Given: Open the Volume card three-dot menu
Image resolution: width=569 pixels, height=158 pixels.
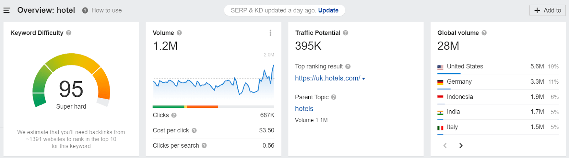Looking at the screenshot, I should (x=271, y=33).
